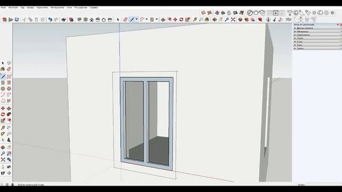Open the Нарисовать menu
The height and width of the screenshot is (192, 342).
(42, 7)
